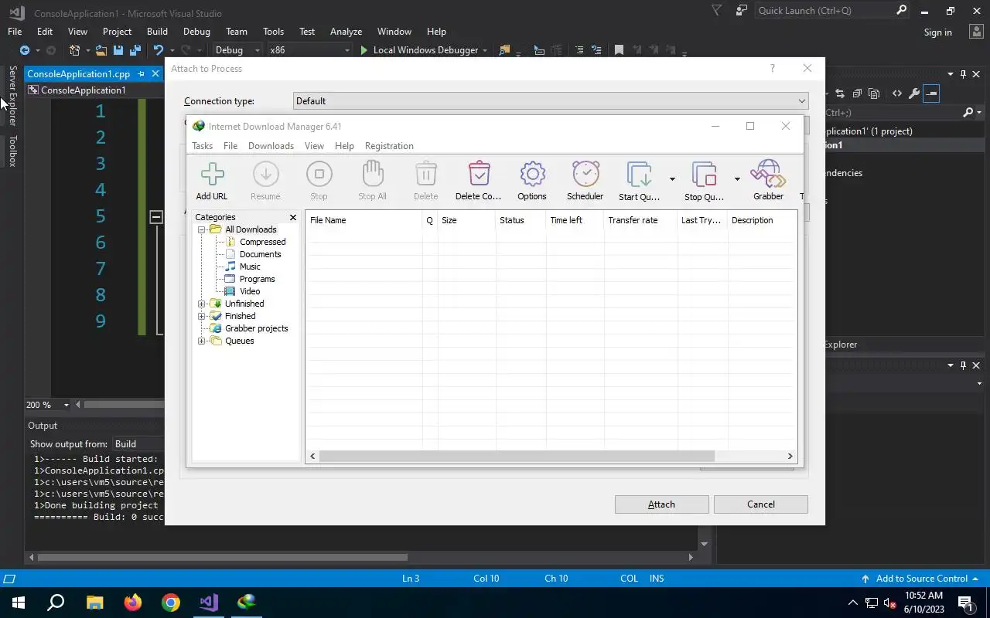Click the bookmark icon in Visual Studio toolbar
This screenshot has height=618, width=990.
click(x=619, y=50)
